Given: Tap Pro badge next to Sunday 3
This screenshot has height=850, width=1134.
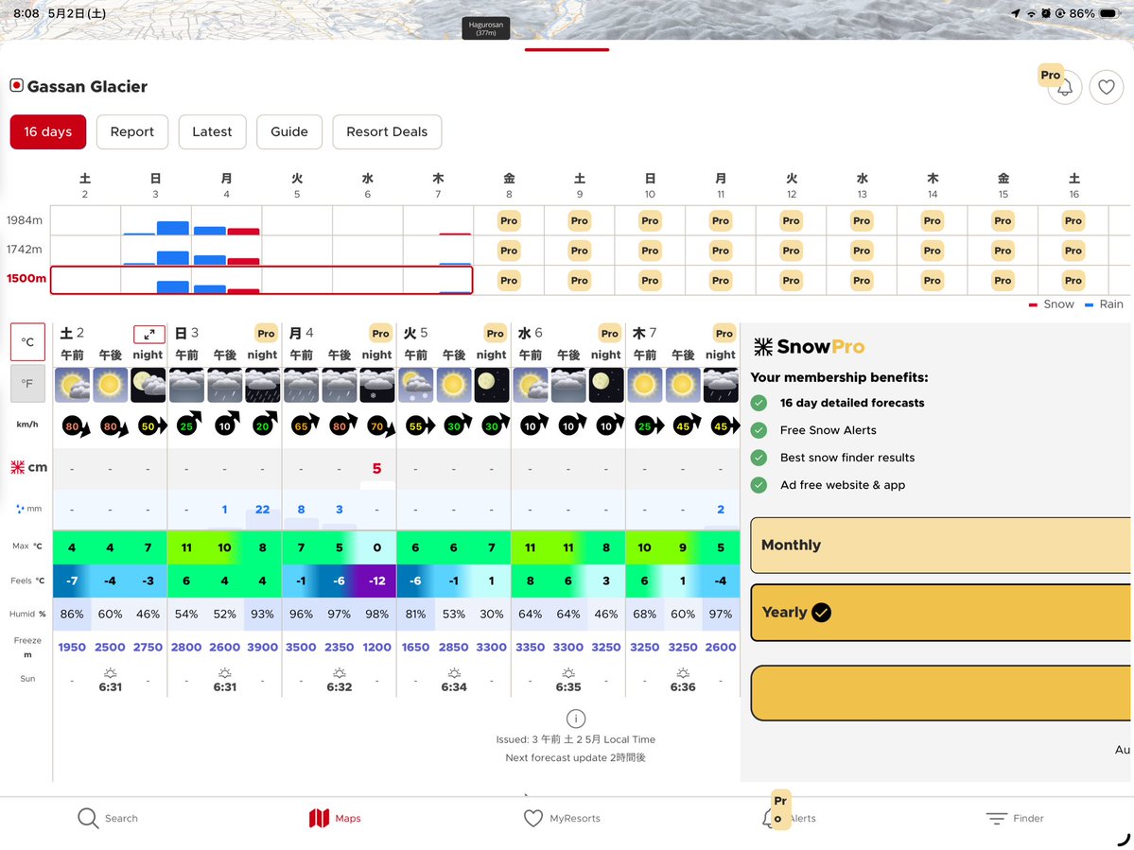Looking at the screenshot, I should pos(266,333).
